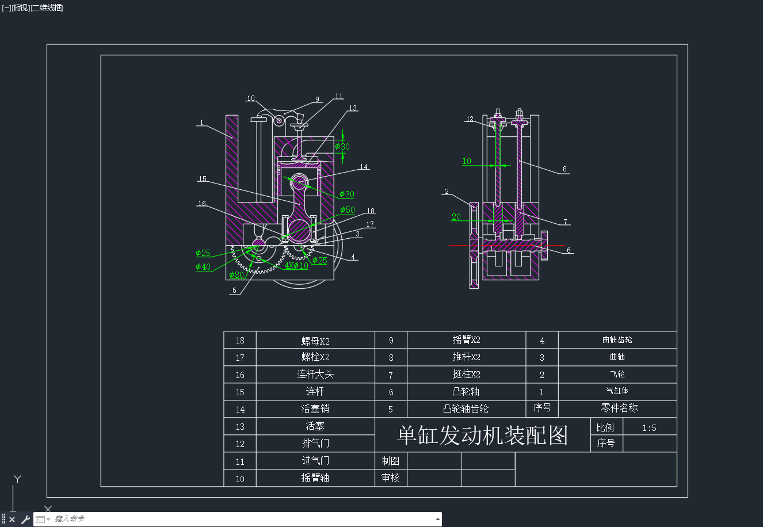Select the 1:5 scale value
Image resolution: width=763 pixels, height=527 pixels.
[x=649, y=427]
